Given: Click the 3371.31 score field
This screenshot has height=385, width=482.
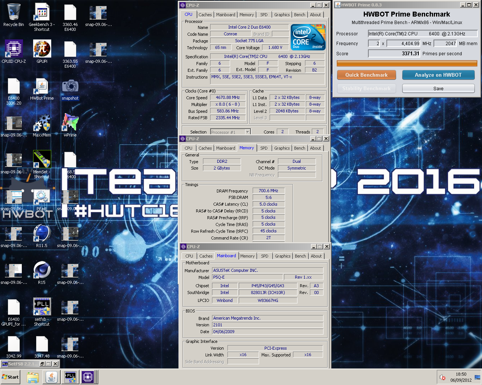Looking at the screenshot, I should point(394,53).
